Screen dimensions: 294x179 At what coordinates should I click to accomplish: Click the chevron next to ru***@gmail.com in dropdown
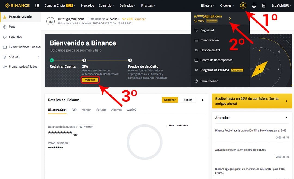coord(230,18)
